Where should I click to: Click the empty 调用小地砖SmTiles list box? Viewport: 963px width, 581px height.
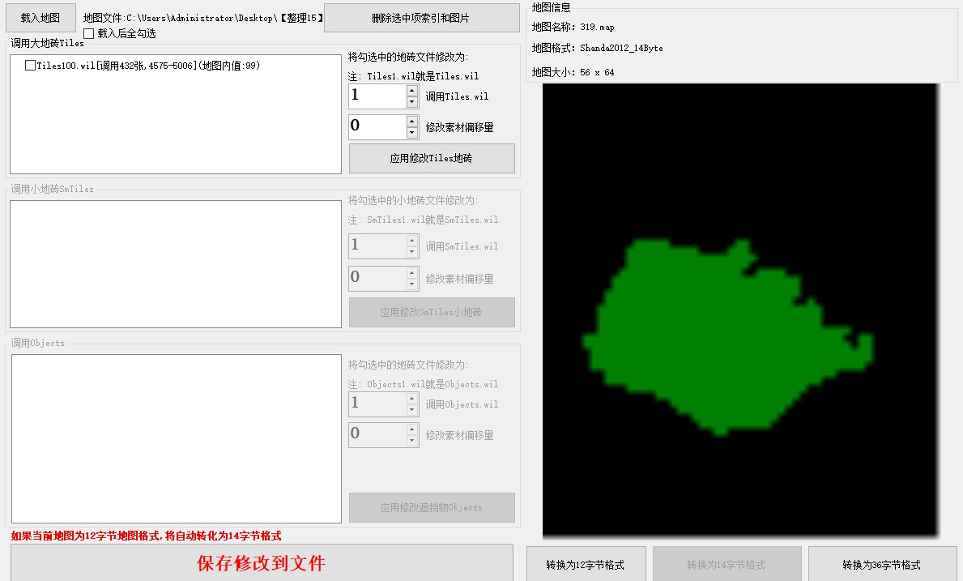(175, 264)
